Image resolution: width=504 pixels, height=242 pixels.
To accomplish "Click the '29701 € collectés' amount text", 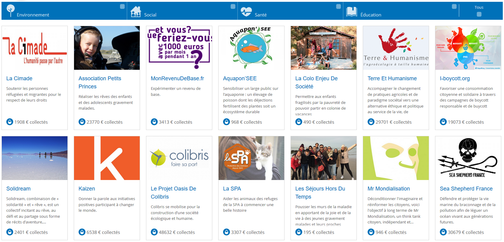I will click(394, 122).
